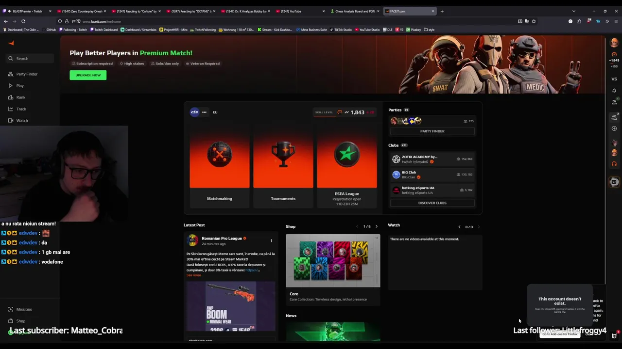Click the FACEIT logo in the sidebar
Image resolution: width=622 pixels, height=349 pixels.
(11, 43)
